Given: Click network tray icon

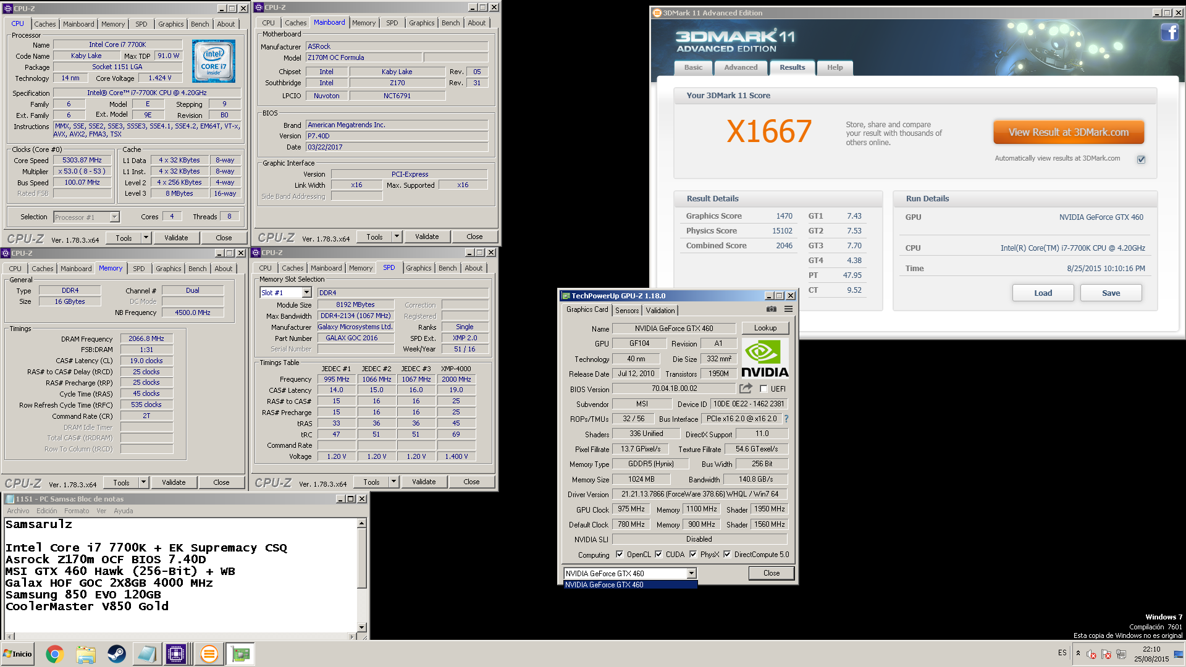Looking at the screenshot, I should 1121,654.
